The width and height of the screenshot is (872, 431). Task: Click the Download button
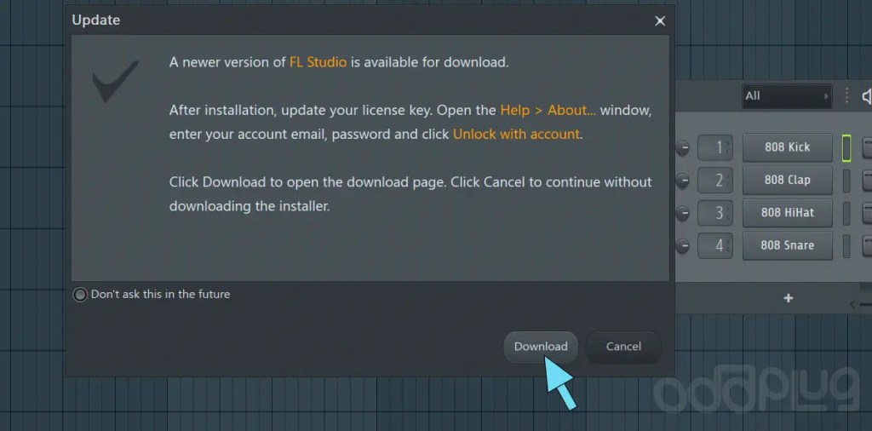541,347
